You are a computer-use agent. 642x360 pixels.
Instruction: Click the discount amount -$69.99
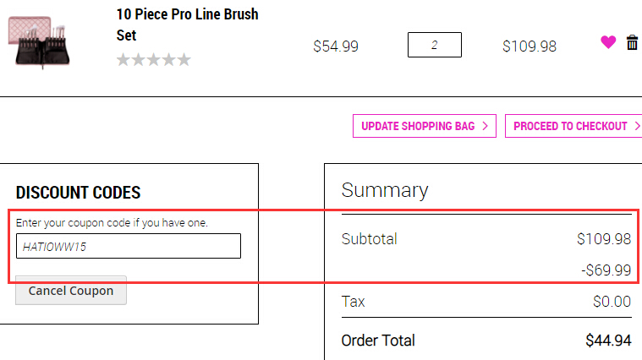[x=606, y=270]
